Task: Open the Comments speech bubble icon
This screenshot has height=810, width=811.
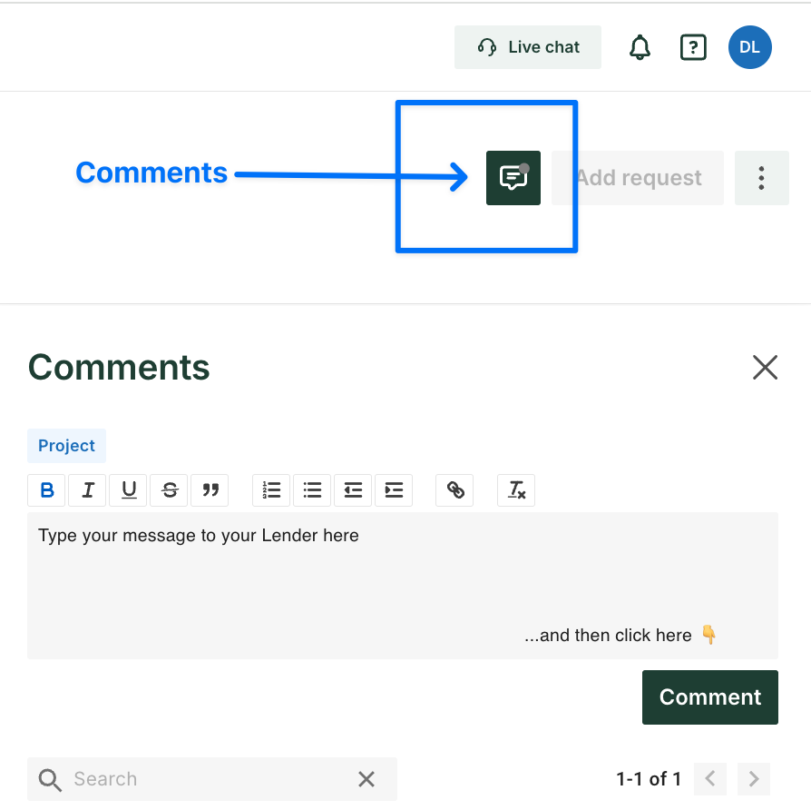Action: 513,178
